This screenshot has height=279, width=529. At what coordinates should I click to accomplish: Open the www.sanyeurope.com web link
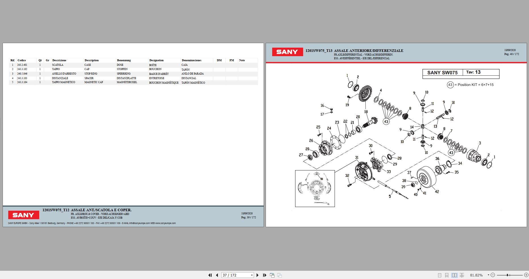coord(165,223)
